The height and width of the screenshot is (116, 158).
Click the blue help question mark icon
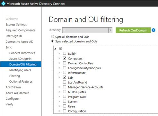pyautogui.click(x=154, y=30)
